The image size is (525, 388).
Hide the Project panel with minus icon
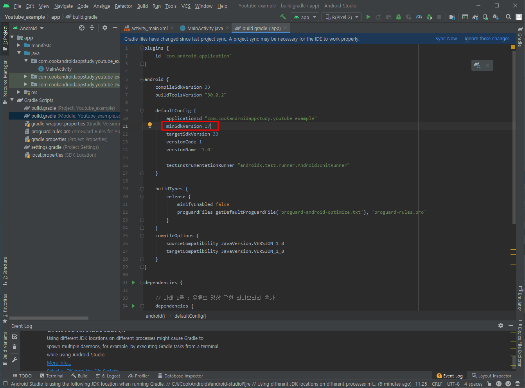click(x=115, y=28)
